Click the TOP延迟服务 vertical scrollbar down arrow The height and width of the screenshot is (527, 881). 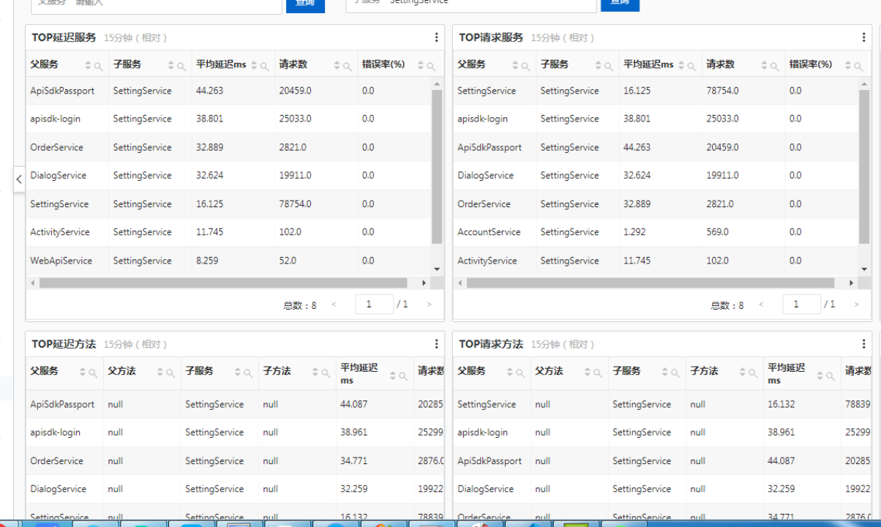coord(438,269)
